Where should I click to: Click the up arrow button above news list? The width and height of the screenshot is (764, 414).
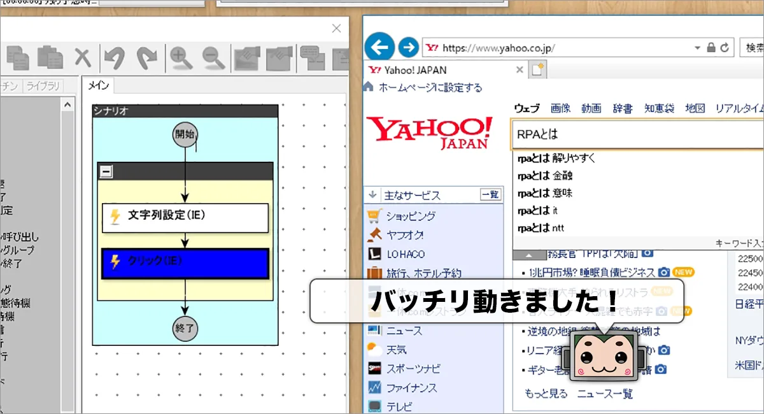coord(530,255)
